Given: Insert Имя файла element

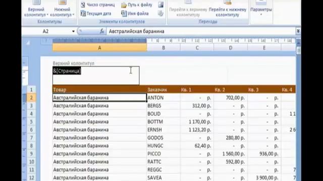Looking at the screenshot, I should (x=135, y=14).
